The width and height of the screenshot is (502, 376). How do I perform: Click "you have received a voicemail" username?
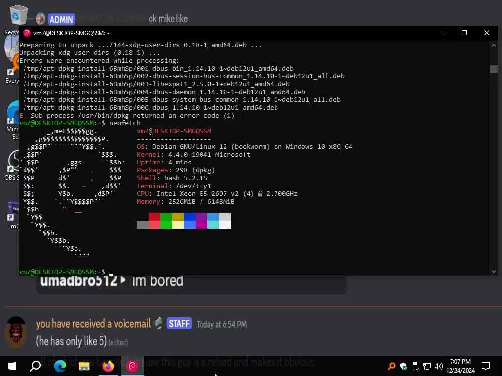pos(93,324)
